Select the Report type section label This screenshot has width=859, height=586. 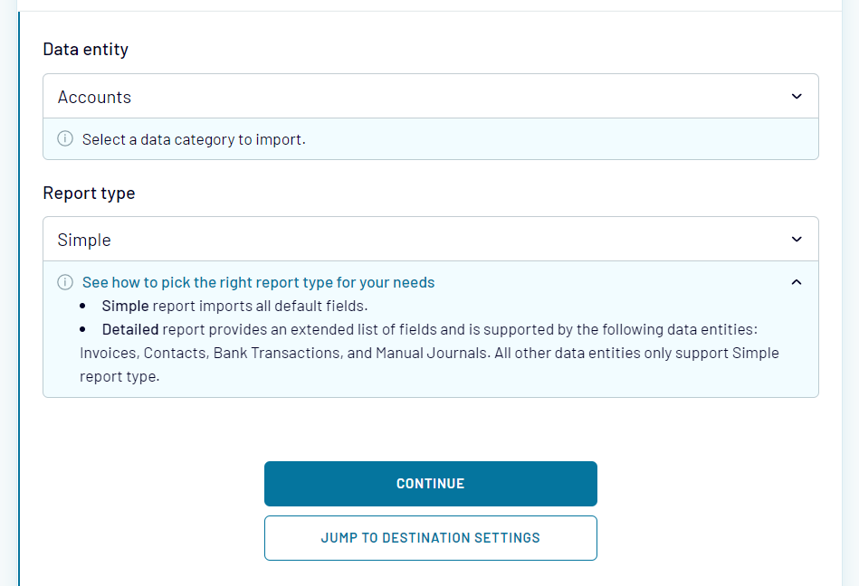(x=89, y=193)
